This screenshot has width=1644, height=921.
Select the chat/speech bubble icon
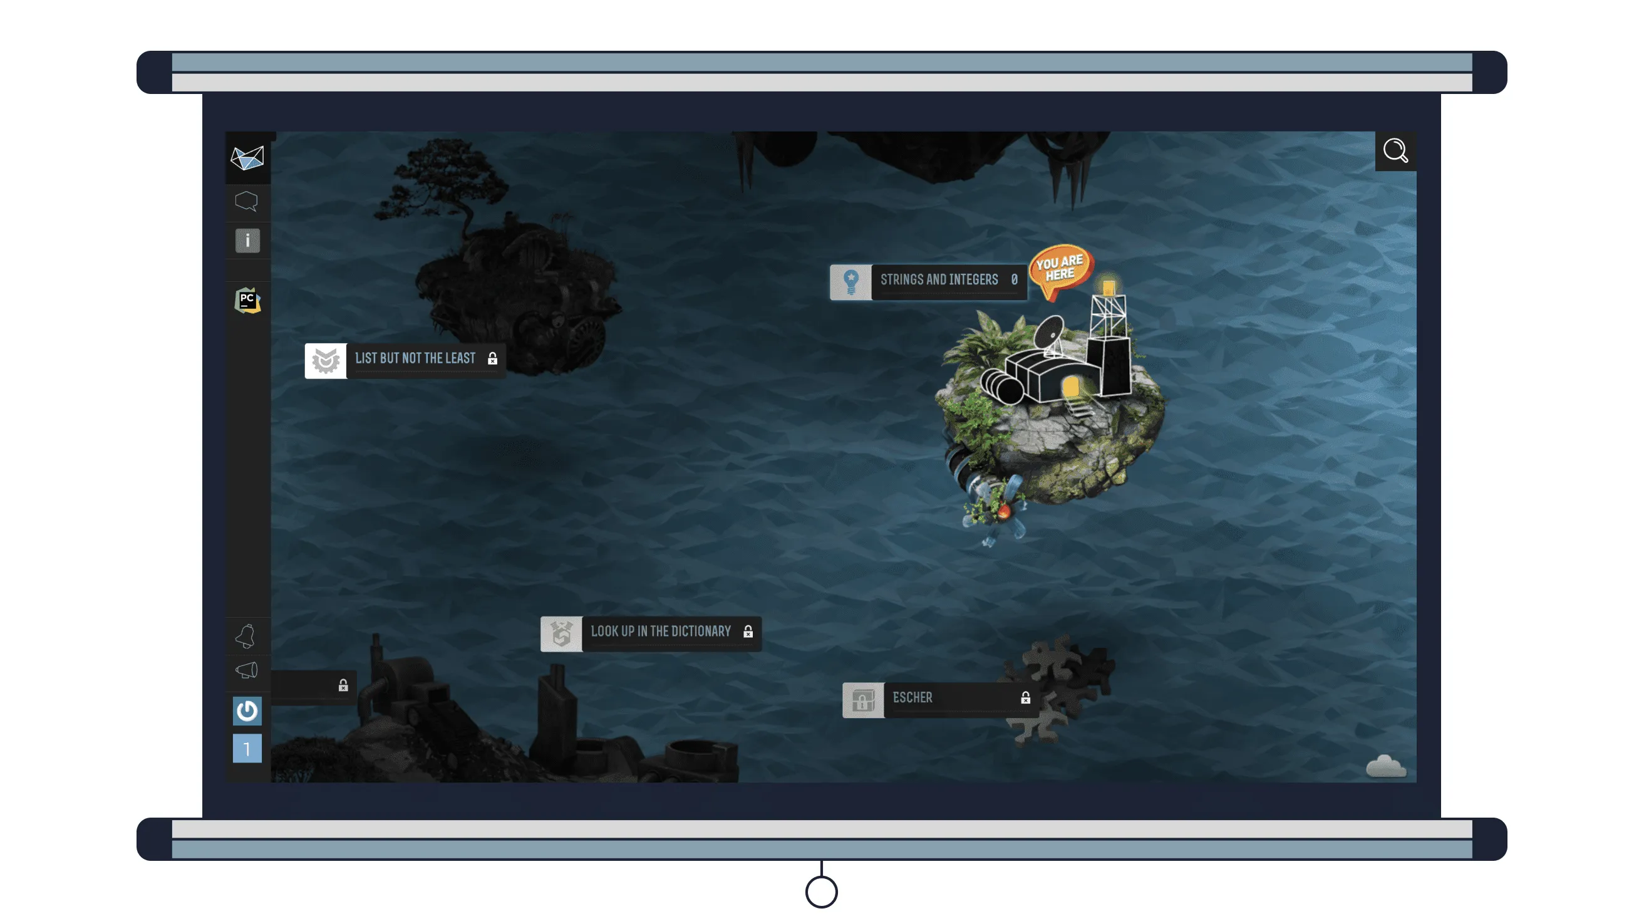[247, 202]
